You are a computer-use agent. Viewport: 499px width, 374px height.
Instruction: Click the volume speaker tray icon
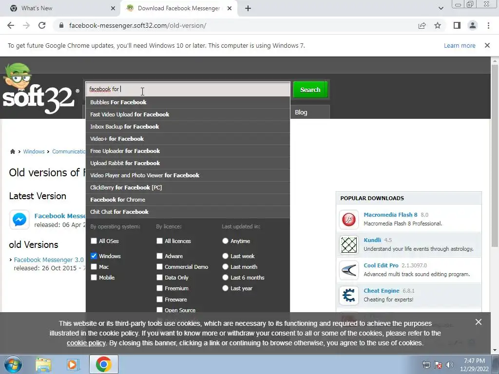click(x=450, y=365)
